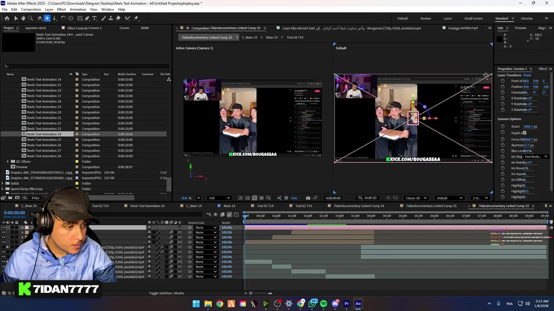
Task: Open WhatsApp from the taskbar
Action: [312, 304]
